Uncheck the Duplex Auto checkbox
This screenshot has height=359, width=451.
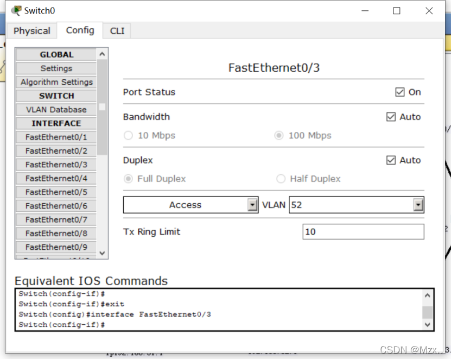[x=391, y=160]
